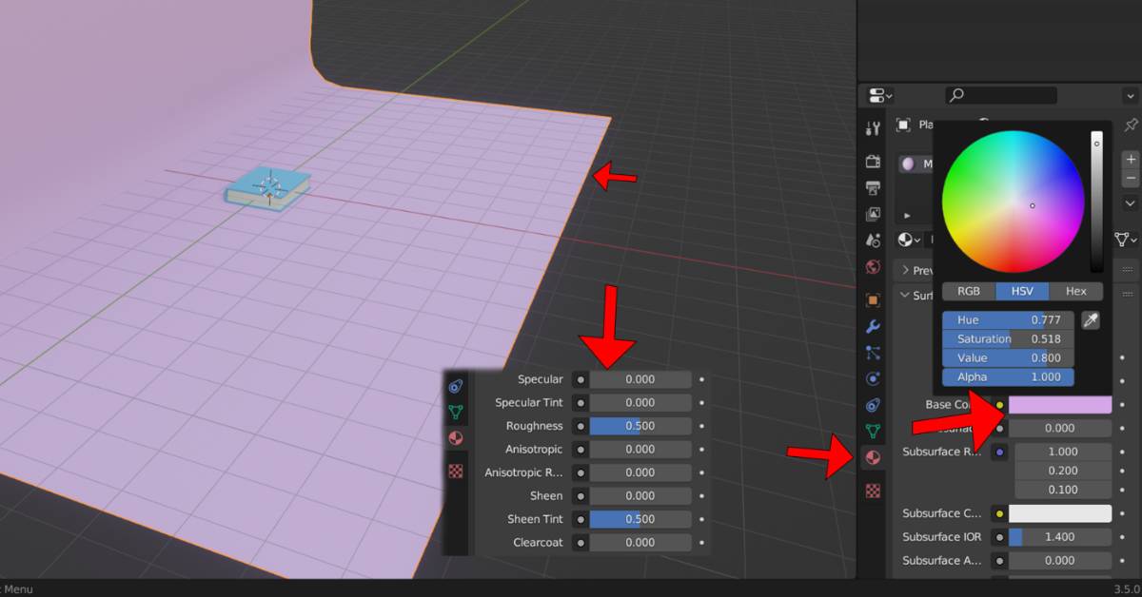Viewport: 1142px width, 597px height.
Task: Click the properties search field
Action: click(x=999, y=95)
